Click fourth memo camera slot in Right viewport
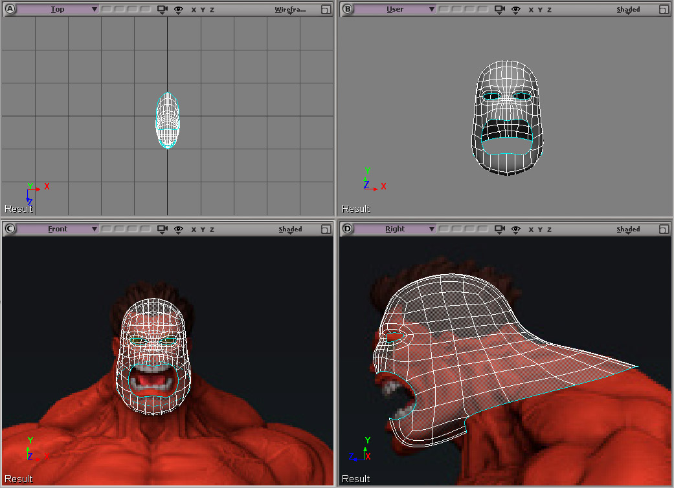This screenshot has height=488, width=674. [x=483, y=229]
